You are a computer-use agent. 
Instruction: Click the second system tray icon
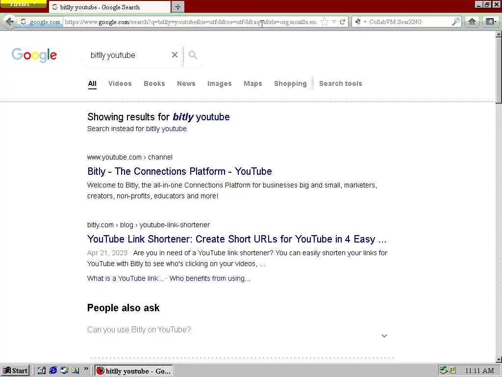click(x=452, y=370)
